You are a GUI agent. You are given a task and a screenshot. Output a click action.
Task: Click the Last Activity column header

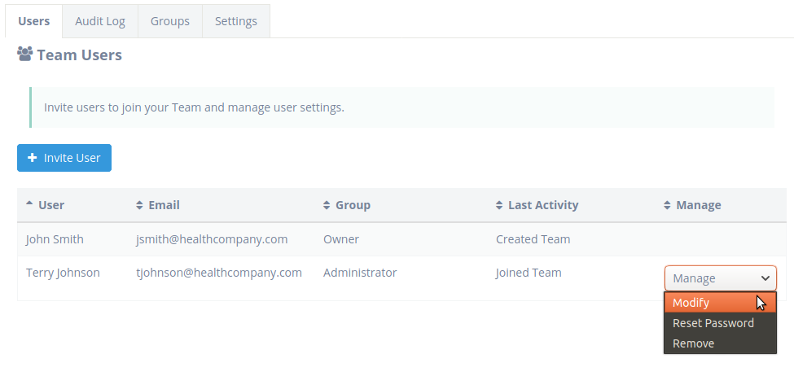(x=543, y=205)
